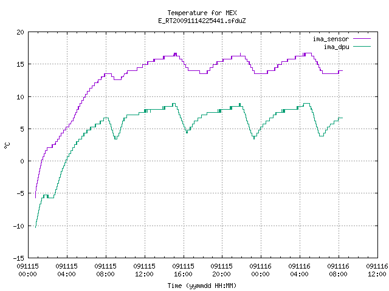Viewport: 389px width, 291px height.
Task: Click the '12:00' time label under 091115
Action: pos(144,274)
